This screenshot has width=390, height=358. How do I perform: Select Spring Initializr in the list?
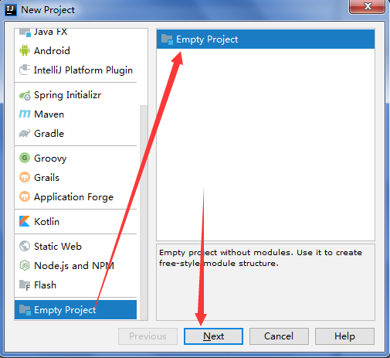point(76,95)
